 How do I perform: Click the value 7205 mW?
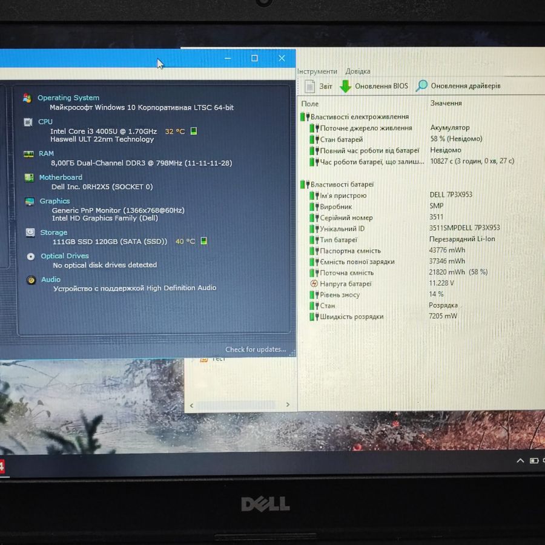(x=443, y=316)
